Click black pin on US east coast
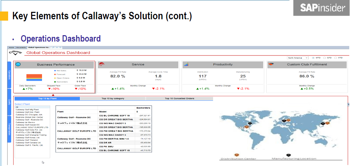 (x=250, y=123)
